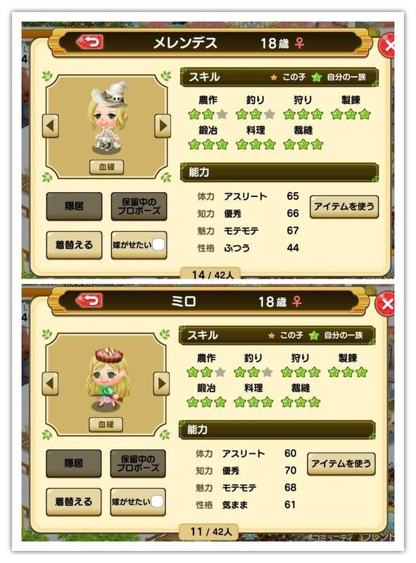Click the red back arrow on メレンデス panel
The height and width of the screenshot is (563, 416).
click(x=90, y=42)
